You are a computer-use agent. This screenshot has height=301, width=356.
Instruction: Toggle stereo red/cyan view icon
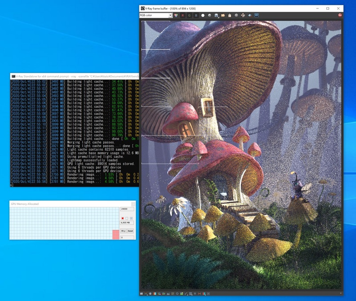(204, 293)
